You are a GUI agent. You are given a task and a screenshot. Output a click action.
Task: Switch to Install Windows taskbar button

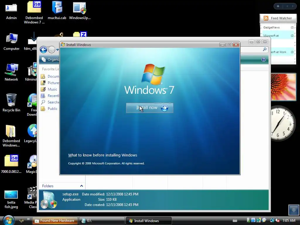[x=149, y=221]
